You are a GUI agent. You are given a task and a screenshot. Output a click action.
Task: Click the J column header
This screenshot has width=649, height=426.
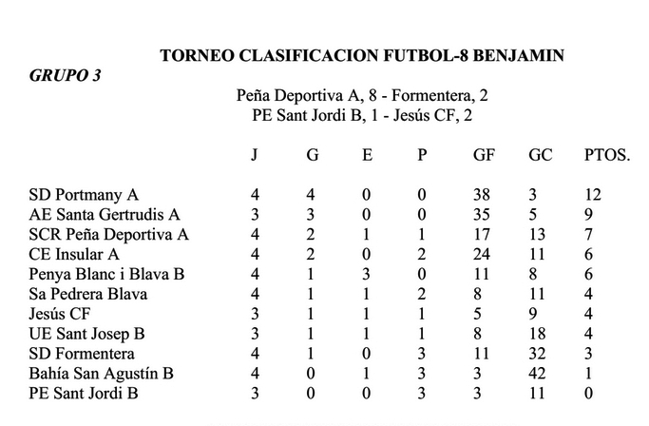pos(254,154)
